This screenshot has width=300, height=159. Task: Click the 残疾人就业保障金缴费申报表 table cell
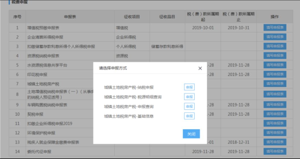[59, 142]
